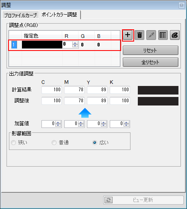This screenshot has width=187, height=209.
Task: Click the G column header
Action: point(87,36)
